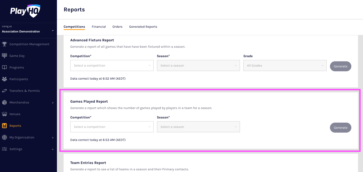
Task: Open Advanced Fixture Report season dropdown
Action: coord(198,65)
